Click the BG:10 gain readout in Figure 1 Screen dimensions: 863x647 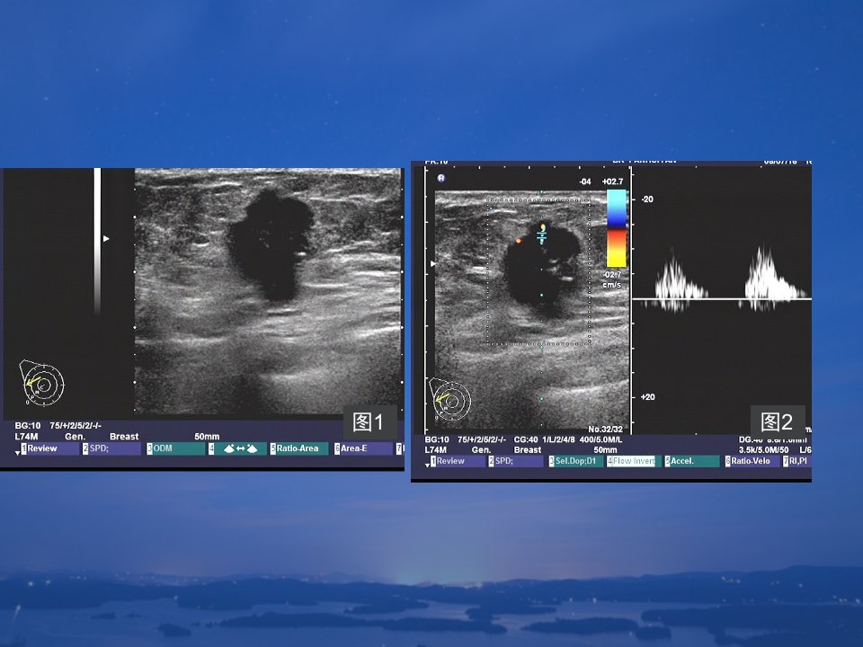[28, 426]
